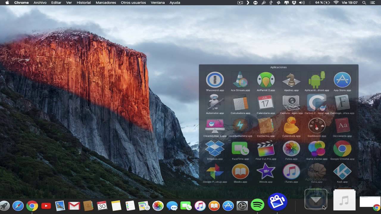Launch Automator.app from the stack
Screen dimensions: 381x214
click(x=215, y=103)
